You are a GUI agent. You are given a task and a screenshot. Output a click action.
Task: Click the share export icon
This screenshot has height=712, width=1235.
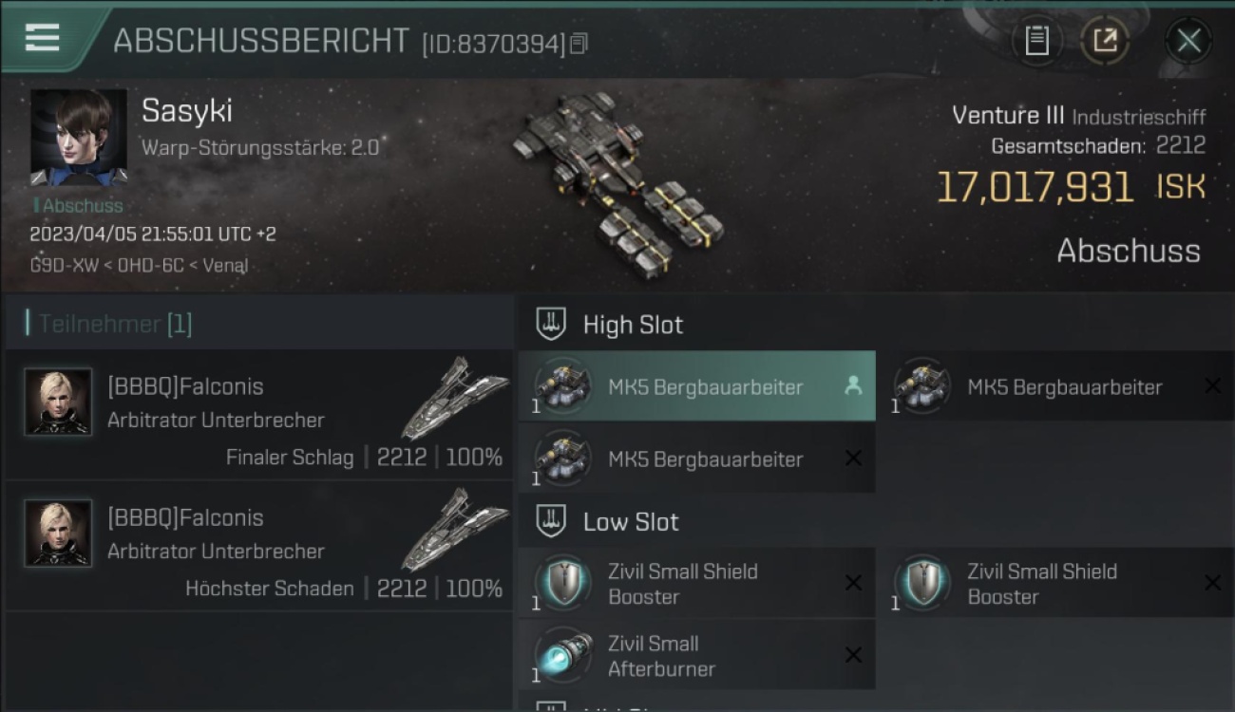coord(1105,41)
